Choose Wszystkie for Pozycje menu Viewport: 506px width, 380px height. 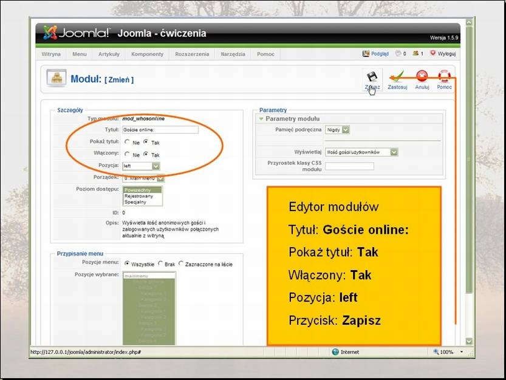pyautogui.click(x=127, y=263)
